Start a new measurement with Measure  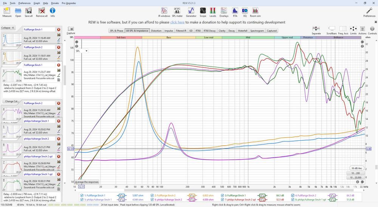coord(7,12)
